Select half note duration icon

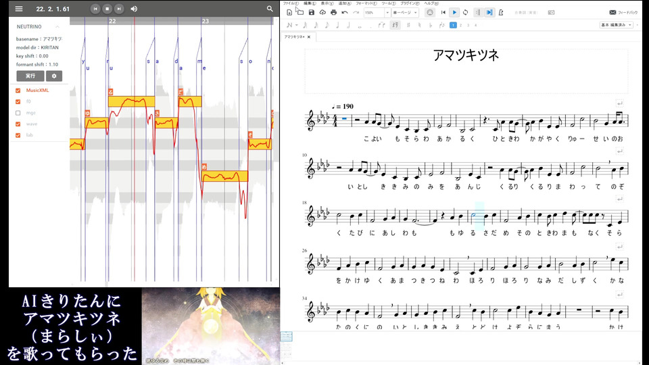349,25
